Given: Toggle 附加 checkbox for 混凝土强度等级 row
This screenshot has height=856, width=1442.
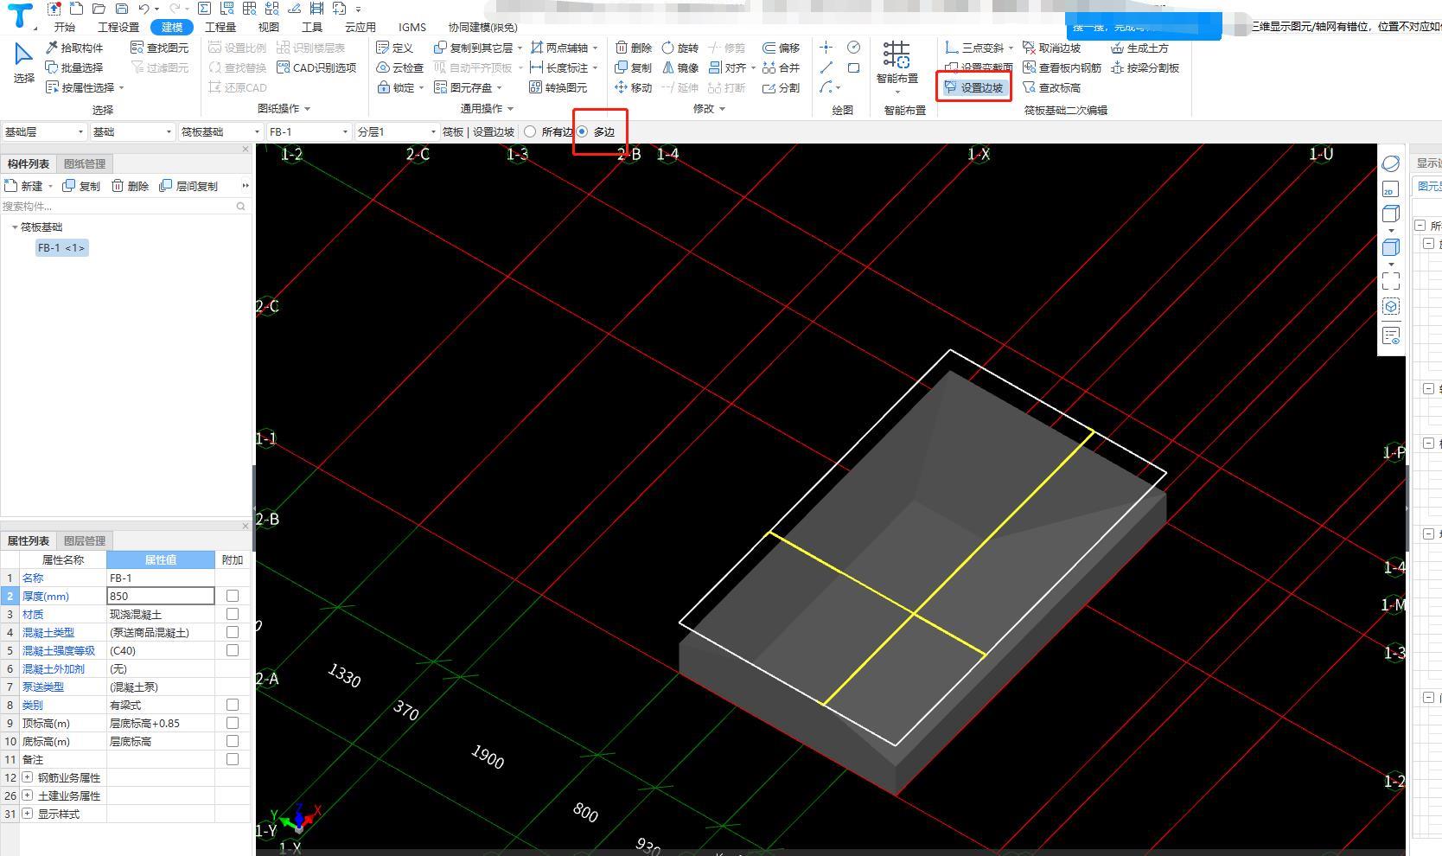Looking at the screenshot, I should pyautogui.click(x=233, y=650).
